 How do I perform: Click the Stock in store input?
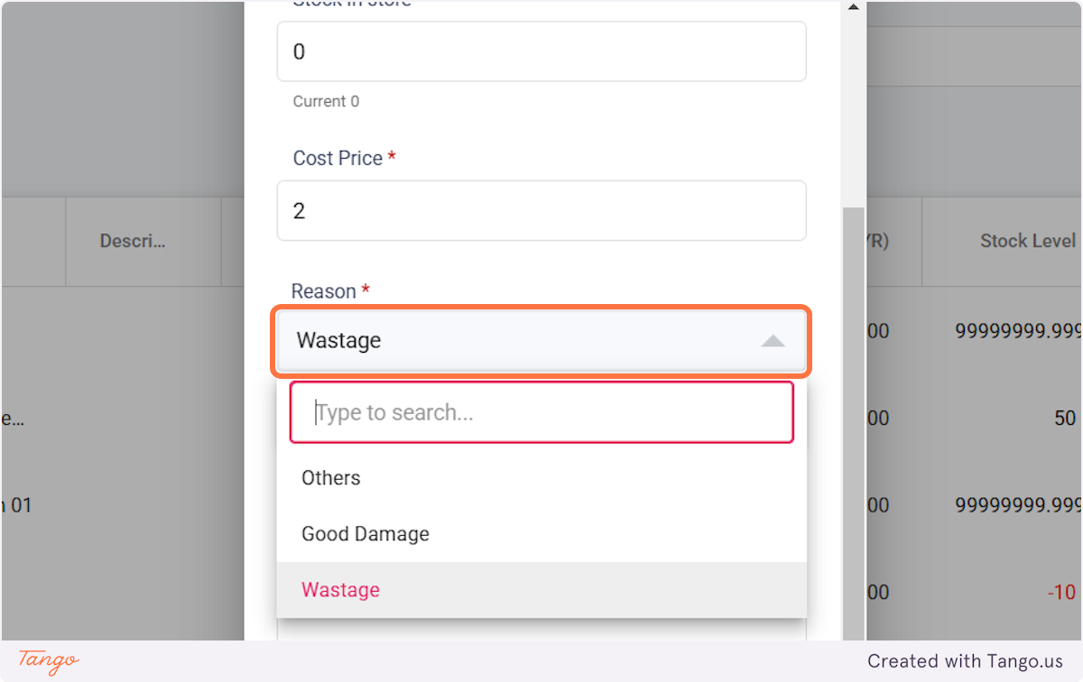[541, 51]
